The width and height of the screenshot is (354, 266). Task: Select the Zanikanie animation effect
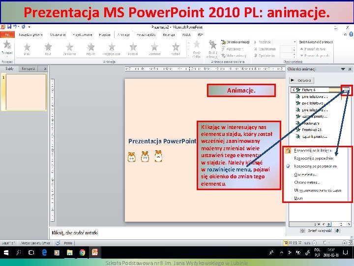click(69, 49)
